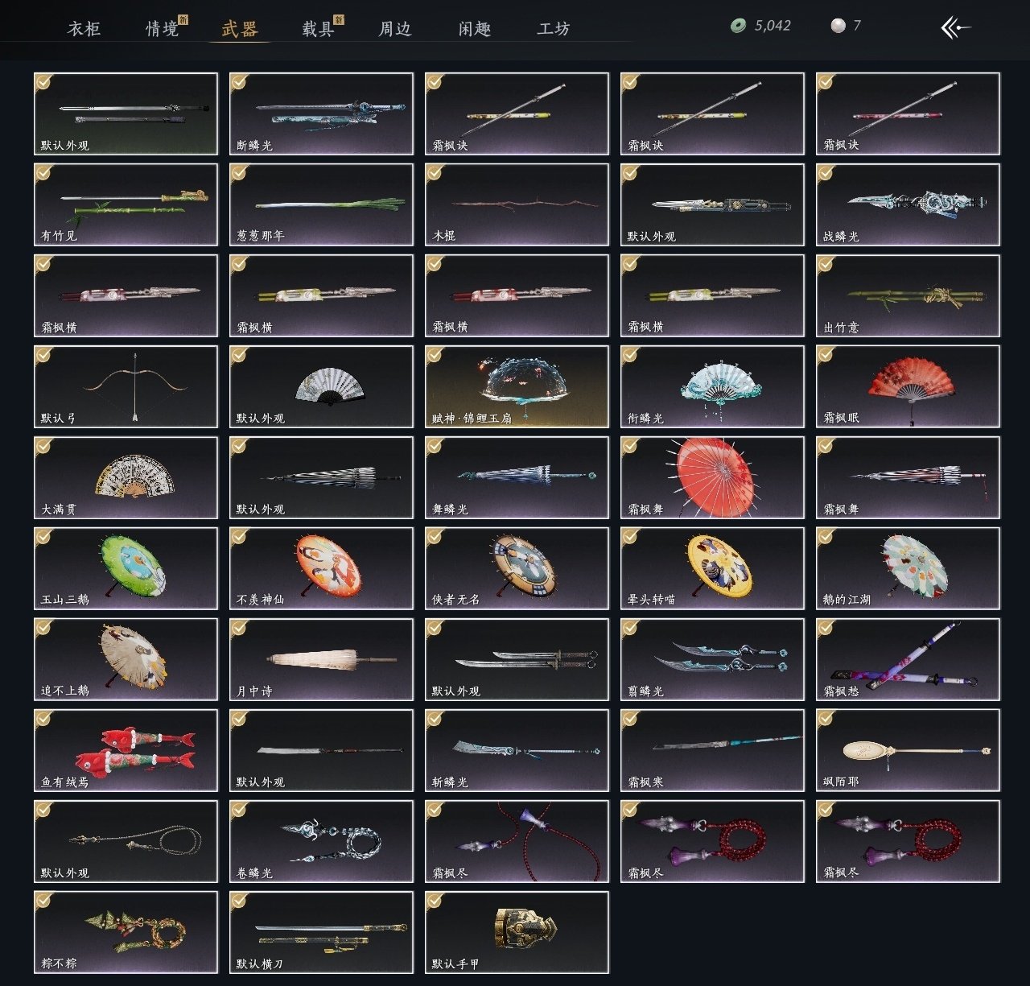Screen dimensions: 1030x986
Task: Pick the 默认手甲 gauntlet skin
Action: point(517,932)
